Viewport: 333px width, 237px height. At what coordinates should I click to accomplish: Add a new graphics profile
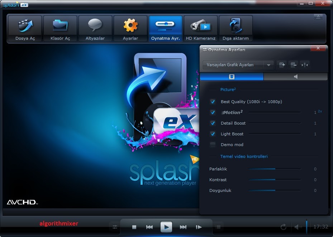[282, 65]
